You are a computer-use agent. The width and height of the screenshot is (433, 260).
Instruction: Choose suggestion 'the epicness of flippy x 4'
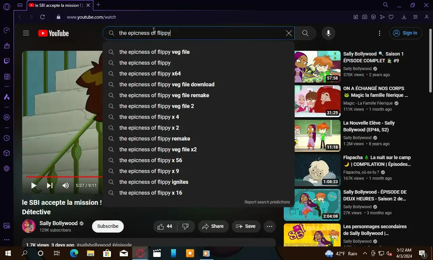point(198,117)
